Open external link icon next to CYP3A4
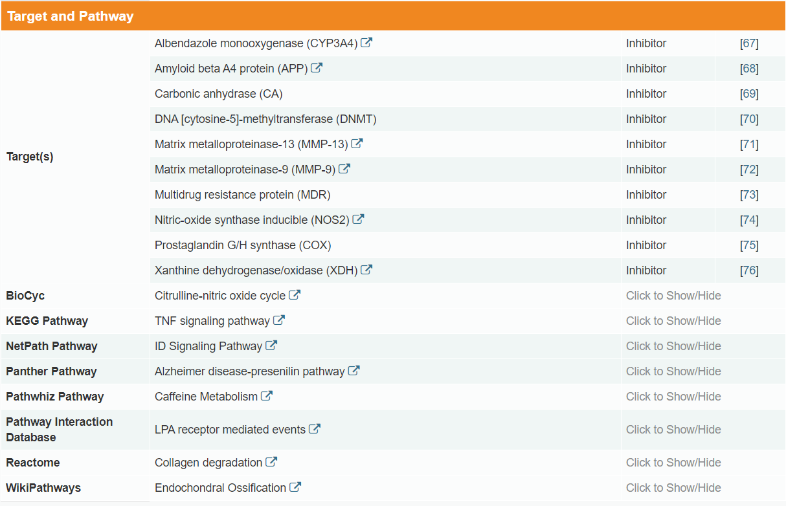 point(366,43)
